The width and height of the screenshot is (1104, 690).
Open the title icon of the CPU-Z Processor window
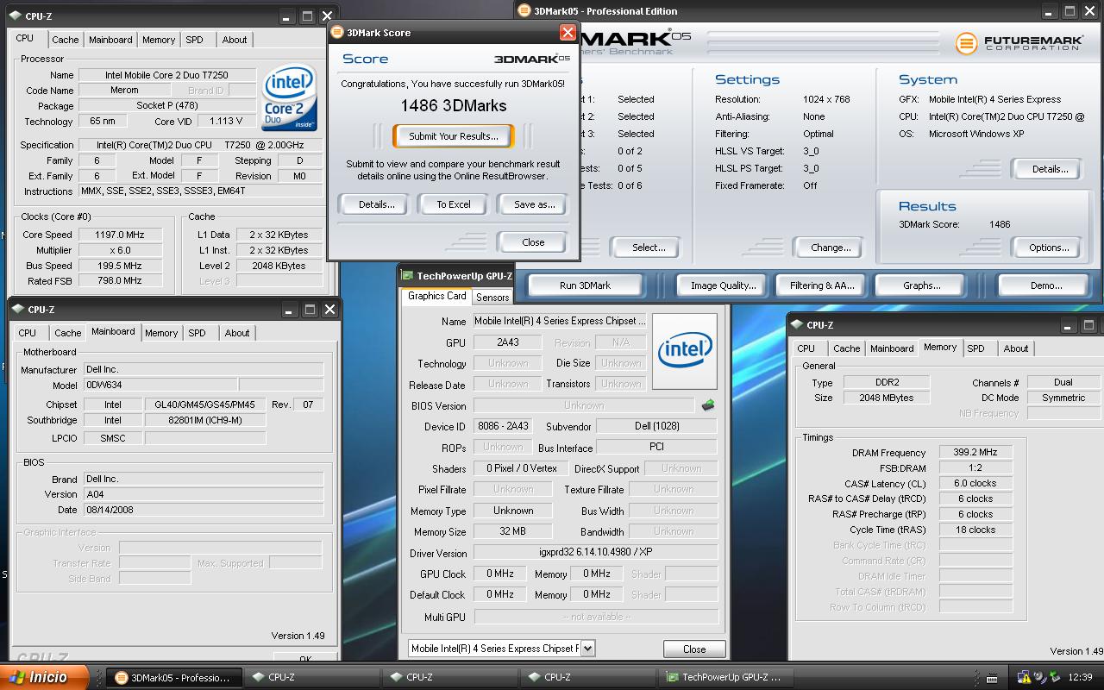point(16,16)
